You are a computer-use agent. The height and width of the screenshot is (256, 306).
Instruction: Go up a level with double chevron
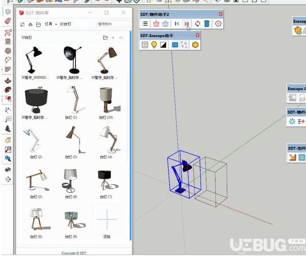click(x=31, y=24)
